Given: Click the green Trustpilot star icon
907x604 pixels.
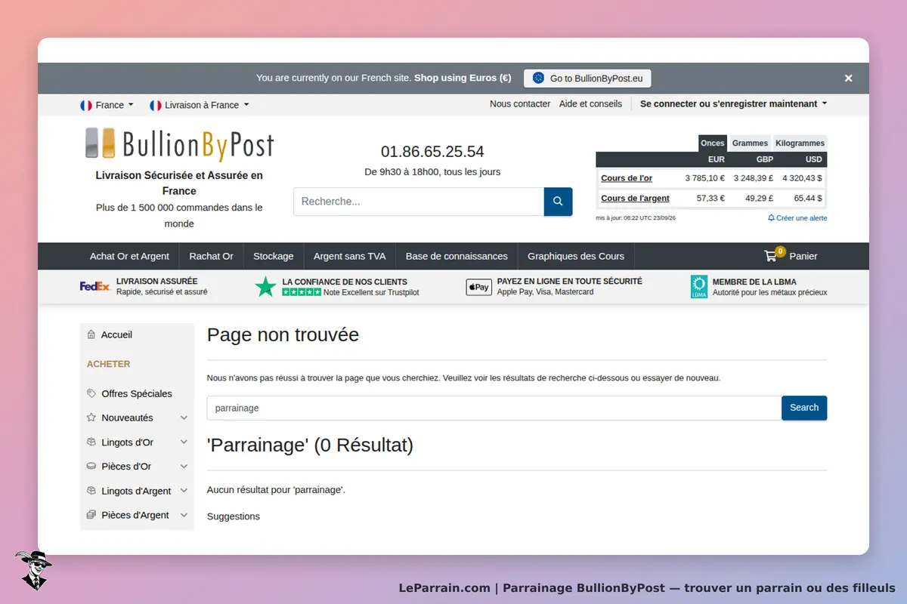Looking at the screenshot, I should pyautogui.click(x=265, y=286).
